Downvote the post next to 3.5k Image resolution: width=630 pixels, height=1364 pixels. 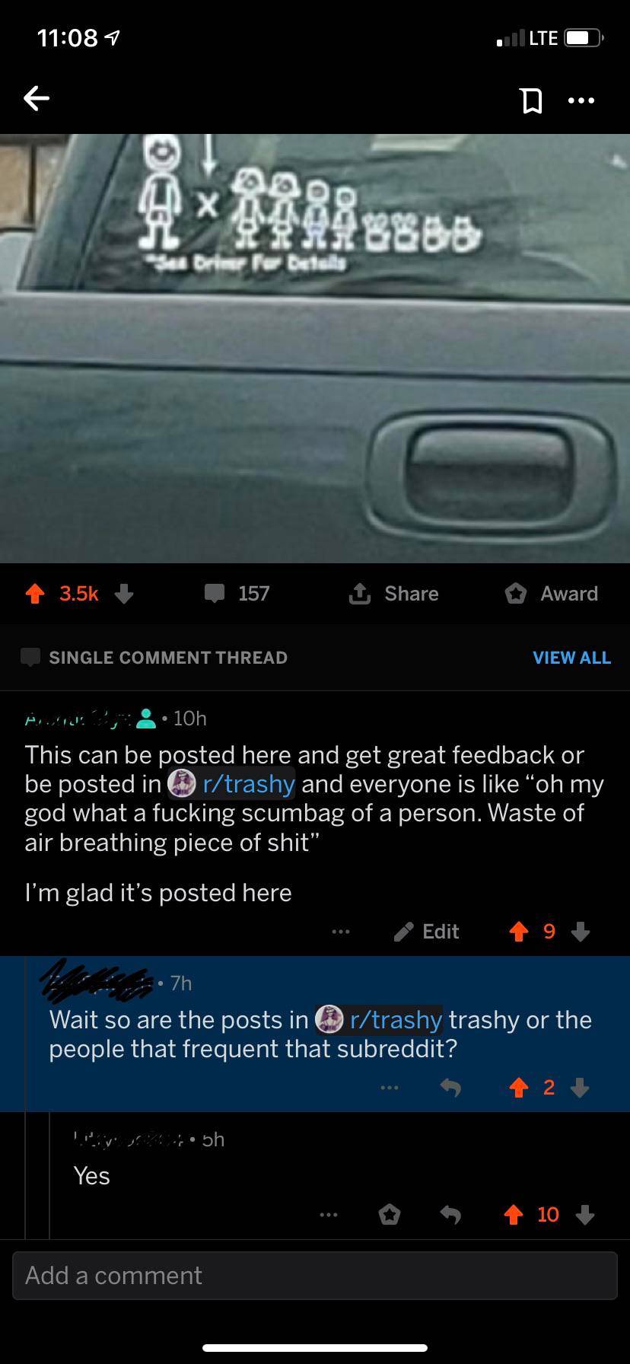point(124,594)
